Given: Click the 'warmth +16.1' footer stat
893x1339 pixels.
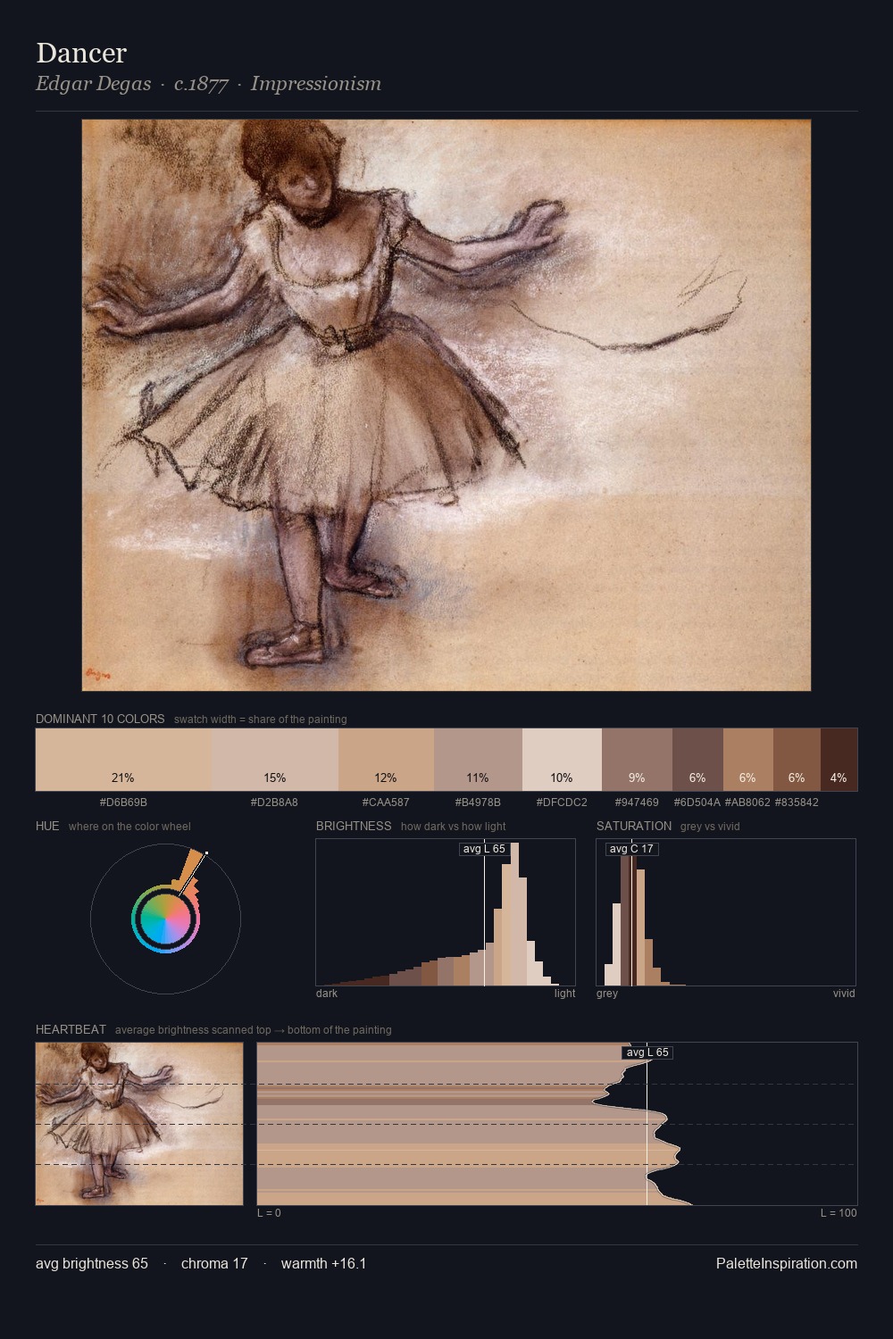Looking at the screenshot, I should tap(324, 1263).
